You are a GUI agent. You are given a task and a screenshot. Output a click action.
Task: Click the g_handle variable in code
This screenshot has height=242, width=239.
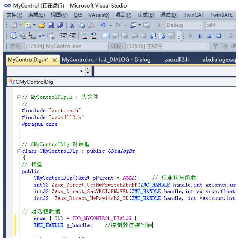pos(78,225)
